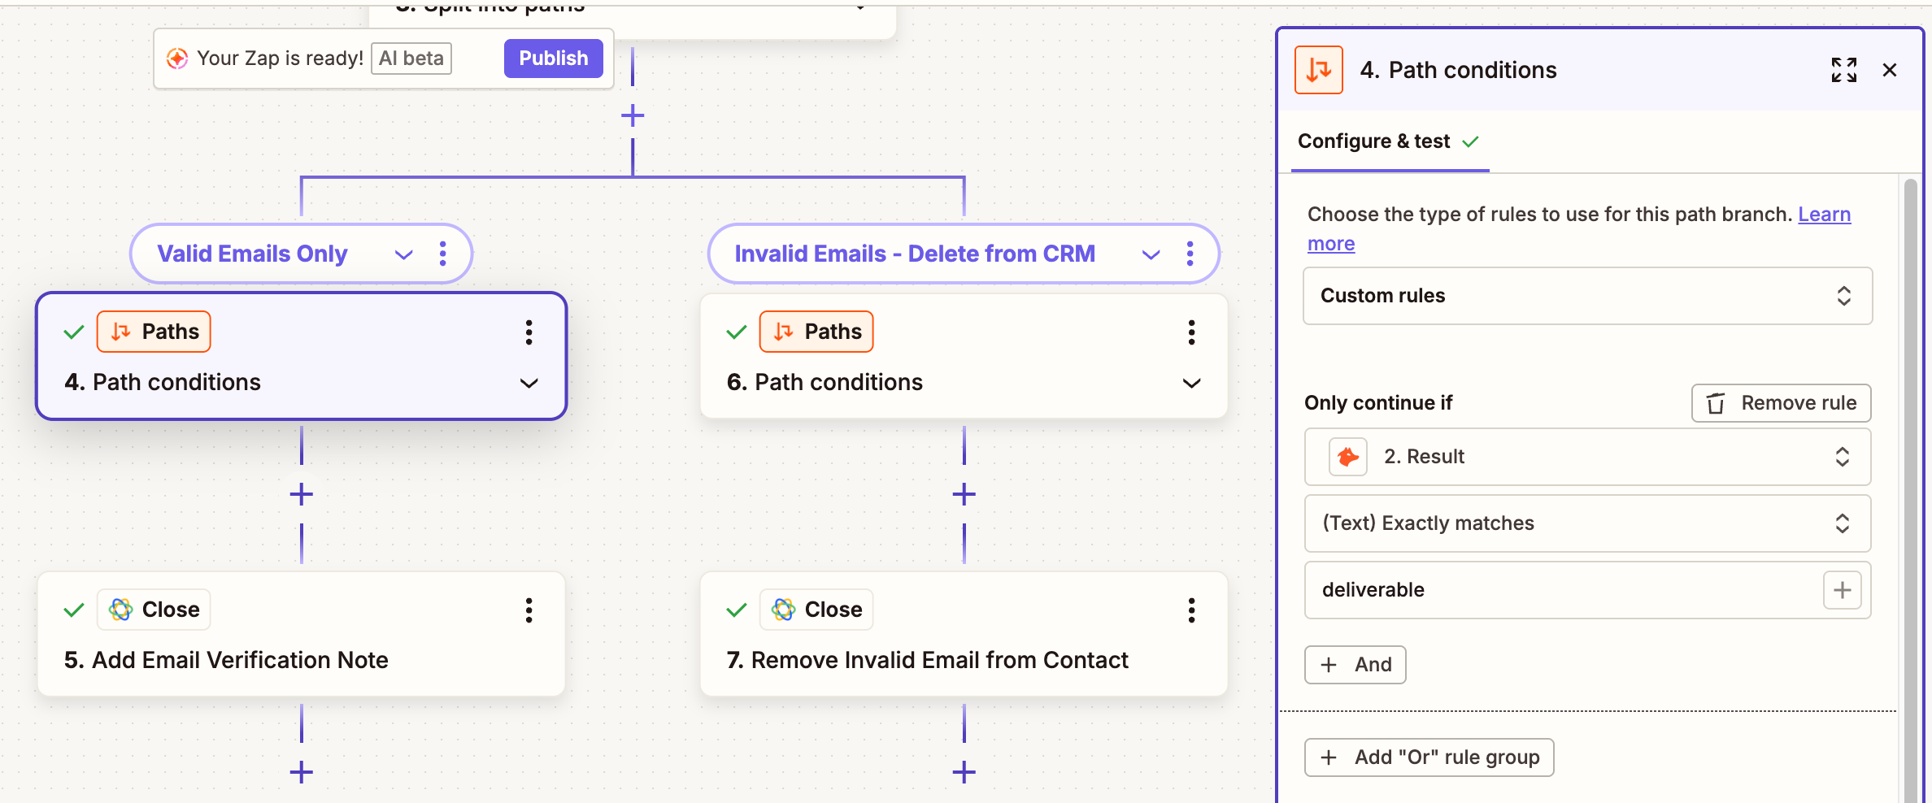Publish the Zap
This screenshot has height=803, width=1932.
553,59
